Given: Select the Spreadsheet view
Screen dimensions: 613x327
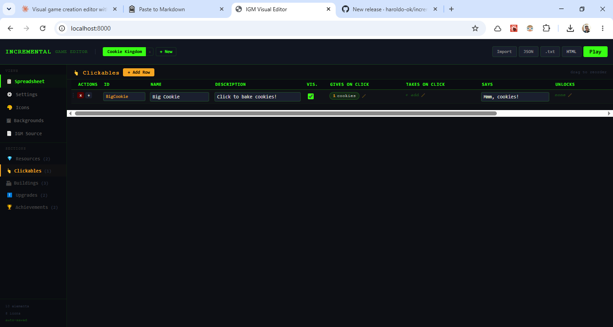Looking at the screenshot, I should 33,81.
